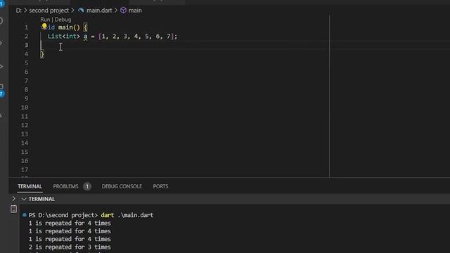The height and width of the screenshot is (253, 450).
Task: Click the lightbulb code action icon
Action: [44, 27]
